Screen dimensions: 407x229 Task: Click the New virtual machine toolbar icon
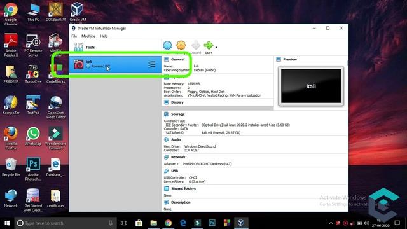[167, 45]
